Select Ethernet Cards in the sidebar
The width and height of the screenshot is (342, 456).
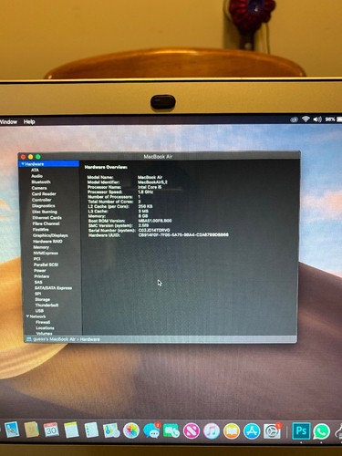click(47, 218)
